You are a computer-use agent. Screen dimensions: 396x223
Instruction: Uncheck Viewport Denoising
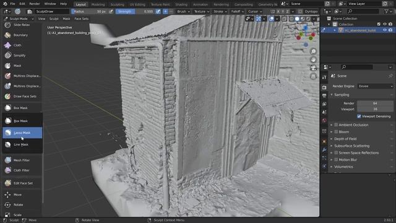pyautogui.click(x=359, y=116)
